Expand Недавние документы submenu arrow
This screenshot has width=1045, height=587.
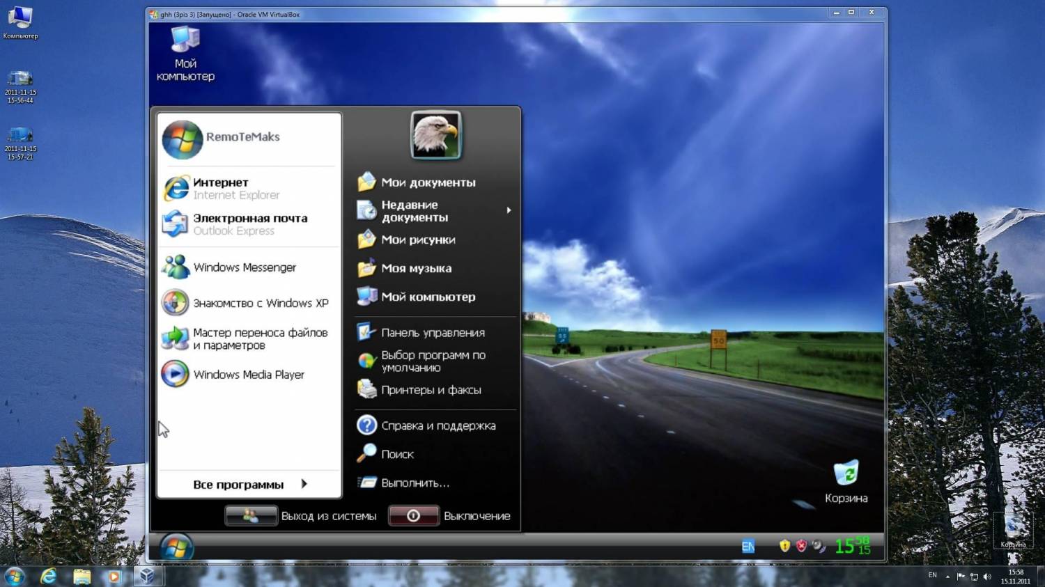(509, 210)
